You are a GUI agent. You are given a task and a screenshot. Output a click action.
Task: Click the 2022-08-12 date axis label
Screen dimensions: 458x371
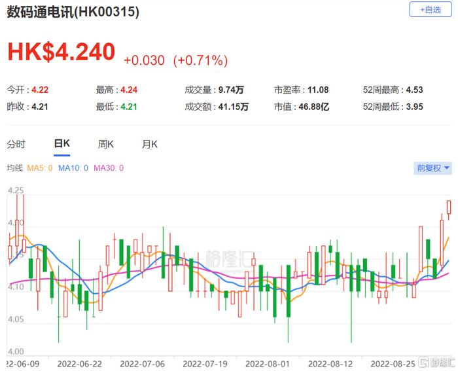coord(330,364)
